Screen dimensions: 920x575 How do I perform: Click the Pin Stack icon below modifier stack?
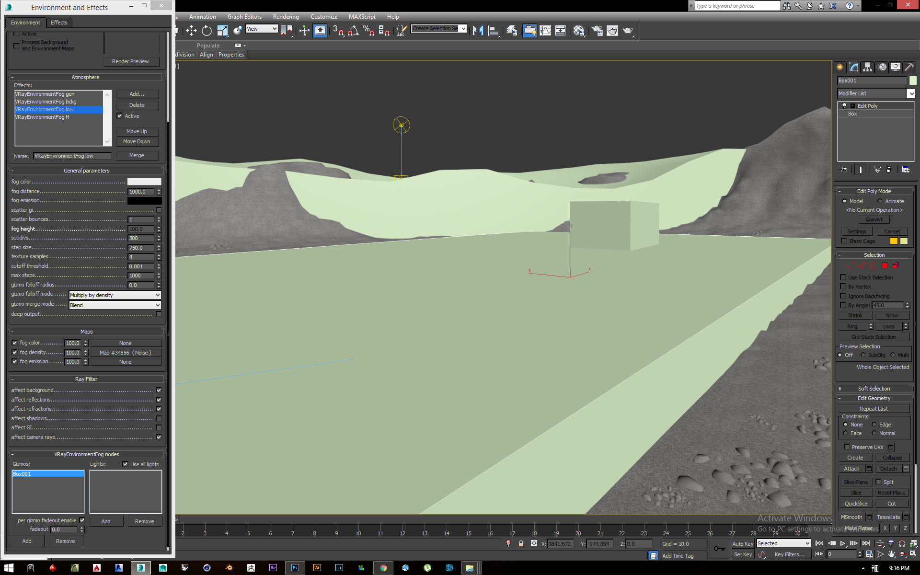pos(844,169)
